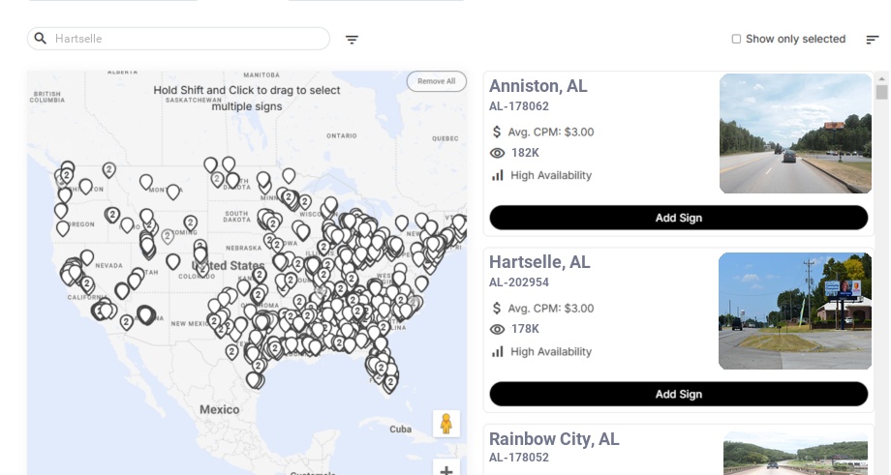This screenshot has height=475, width=891.
Task: Click Add Sign for Hartselle, AL
Action: (679, 394)
